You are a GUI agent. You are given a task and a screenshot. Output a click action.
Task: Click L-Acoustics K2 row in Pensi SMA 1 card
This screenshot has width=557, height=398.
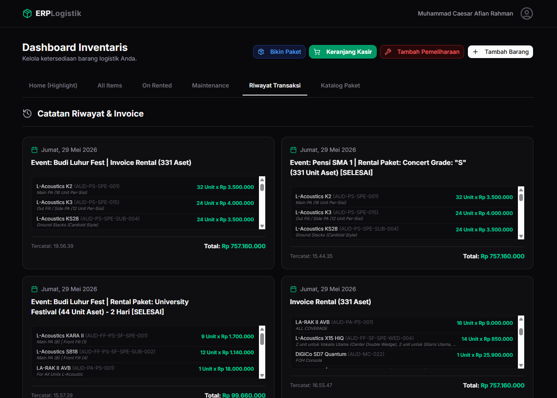click(x=404, y=199)
